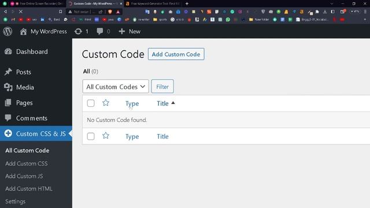Image resolution: width=370 pixels, height=208 pixels.
Task: Select Add Custom JS submenu item
Action: [24, 176]
